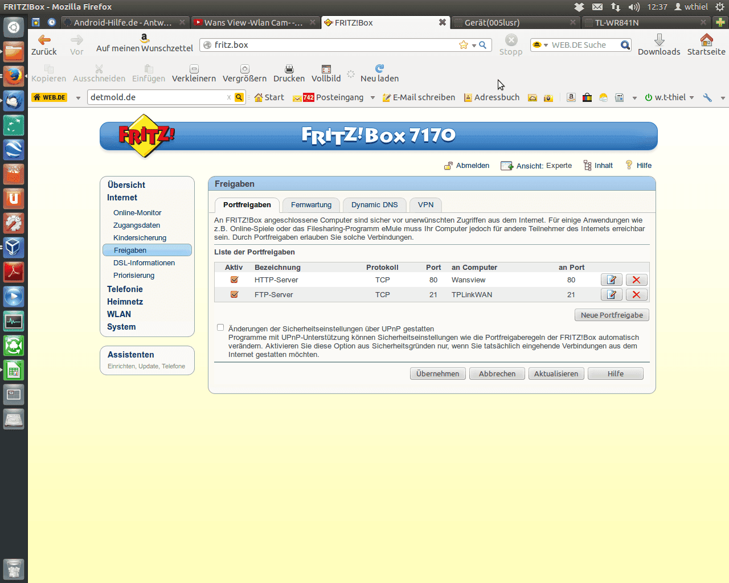This screenshot has width=729, height=583.
Task: Edit the FTP-Server port forwarding entry
Action: pyautogui.click(x=612, y=294)
